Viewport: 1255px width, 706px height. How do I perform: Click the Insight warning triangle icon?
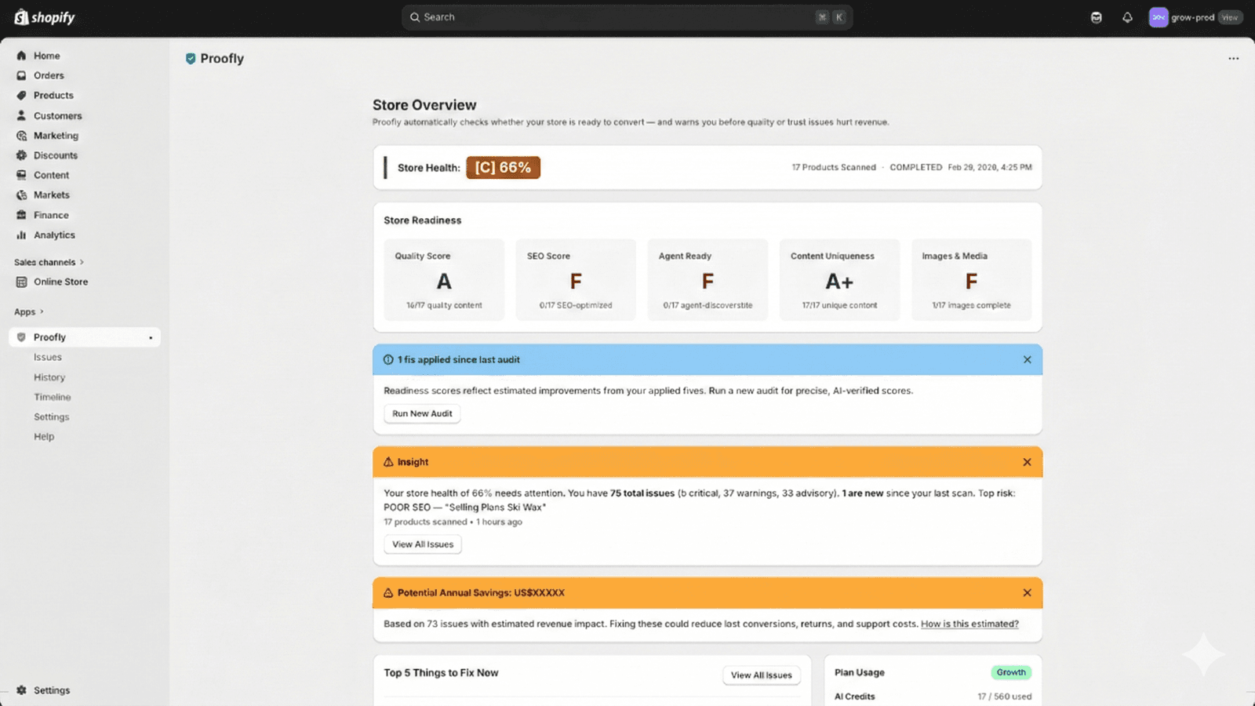pyautogui.click(x=388, y=462)
